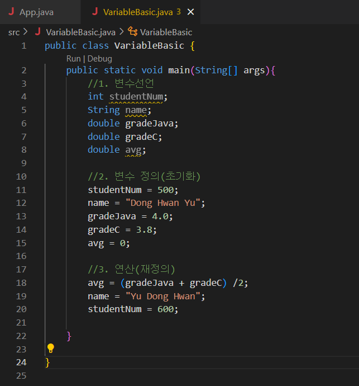This screenshot has height=386, width=359.
Task: Open VariableBasic.java breadcrumb item
Action: click(81, 32)
